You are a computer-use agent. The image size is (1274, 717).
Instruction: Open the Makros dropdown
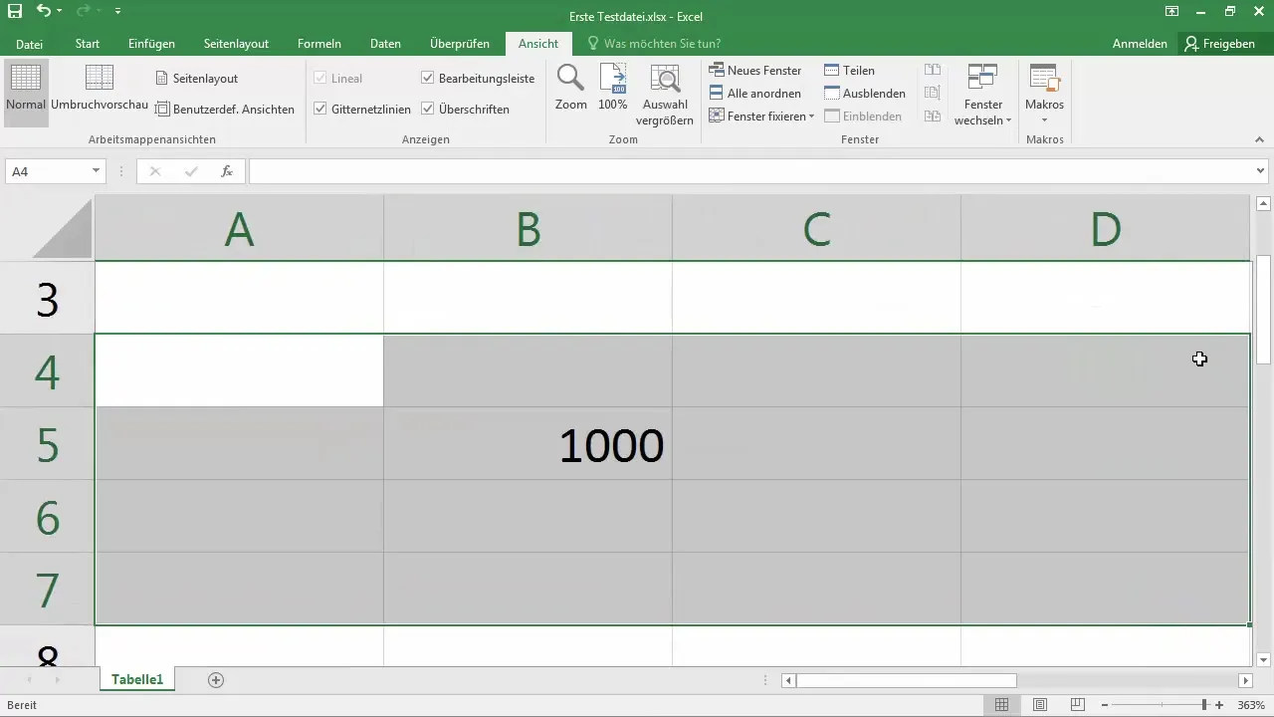point(1044,95)
